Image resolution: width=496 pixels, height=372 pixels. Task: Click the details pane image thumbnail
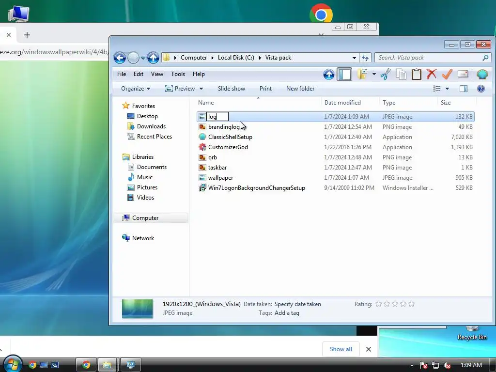137,309
